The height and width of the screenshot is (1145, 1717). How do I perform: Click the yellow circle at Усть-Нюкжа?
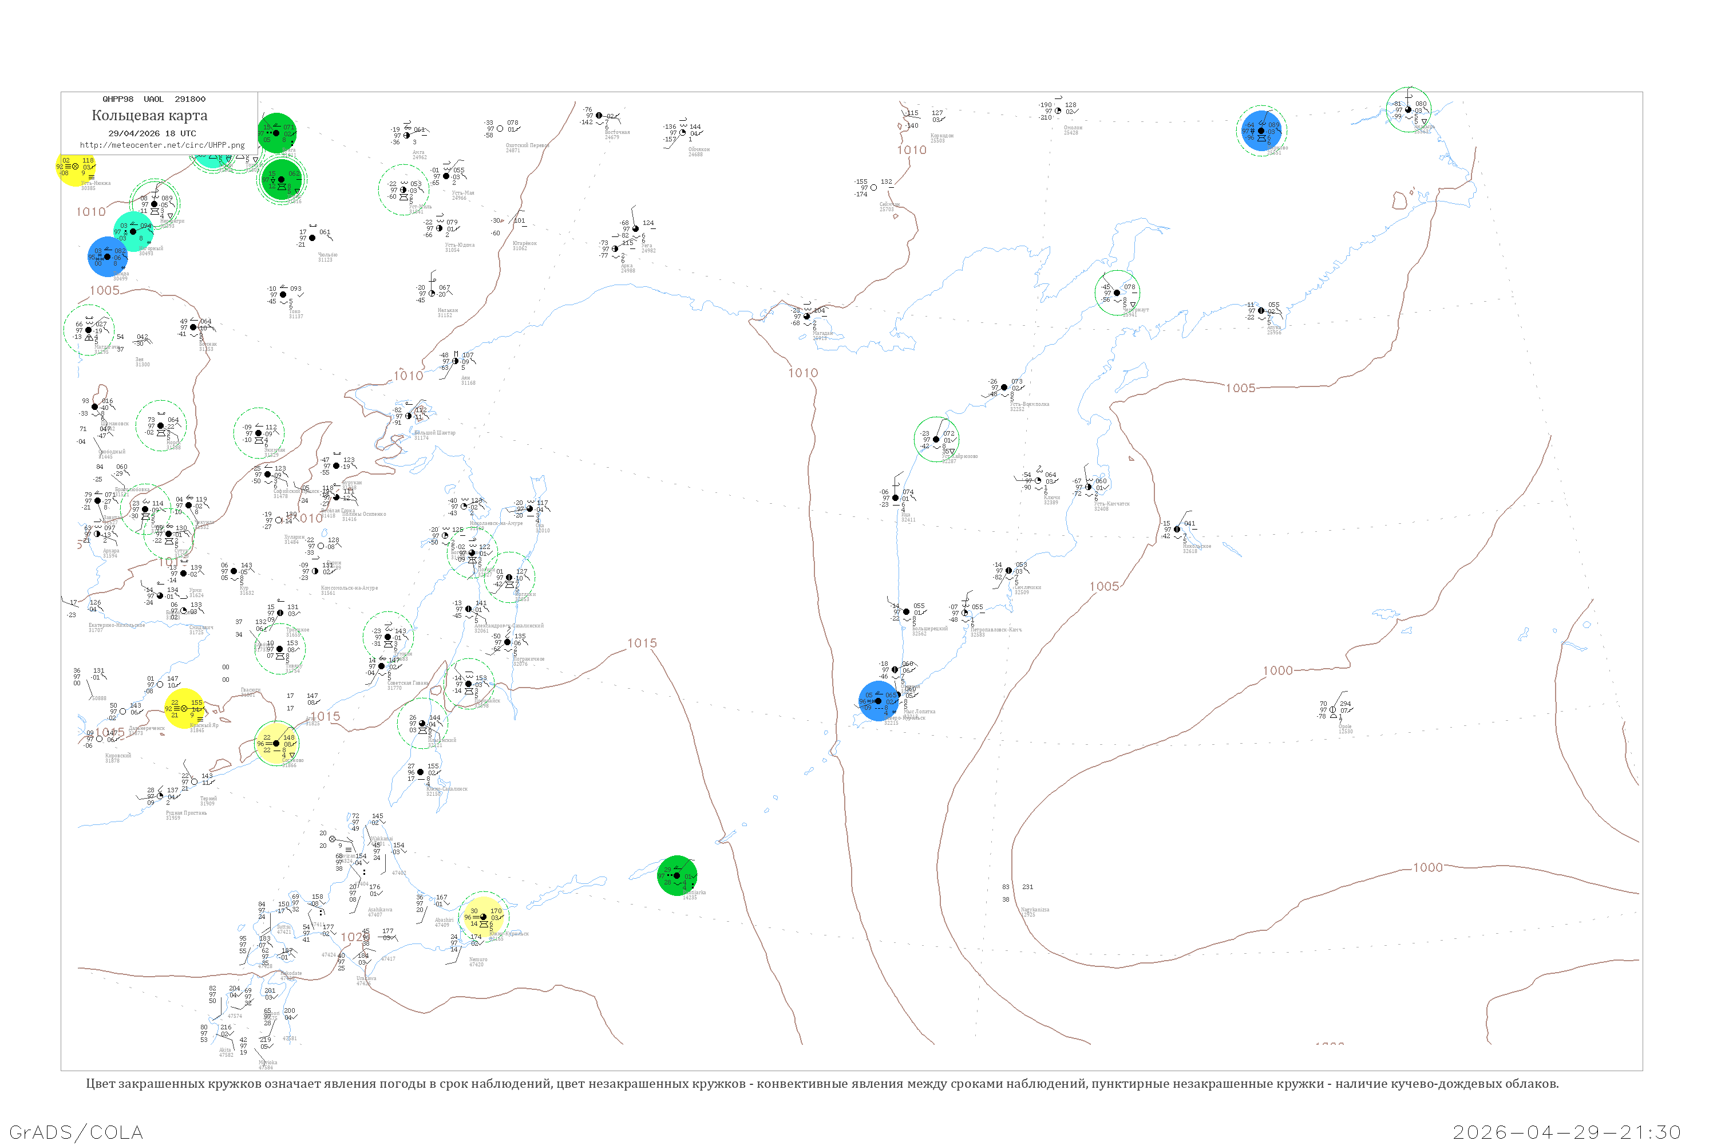pos(75,167)
